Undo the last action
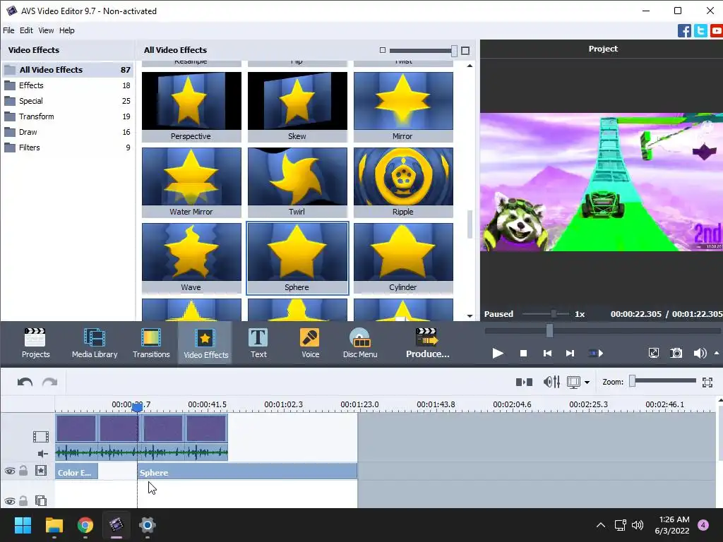 25,382
